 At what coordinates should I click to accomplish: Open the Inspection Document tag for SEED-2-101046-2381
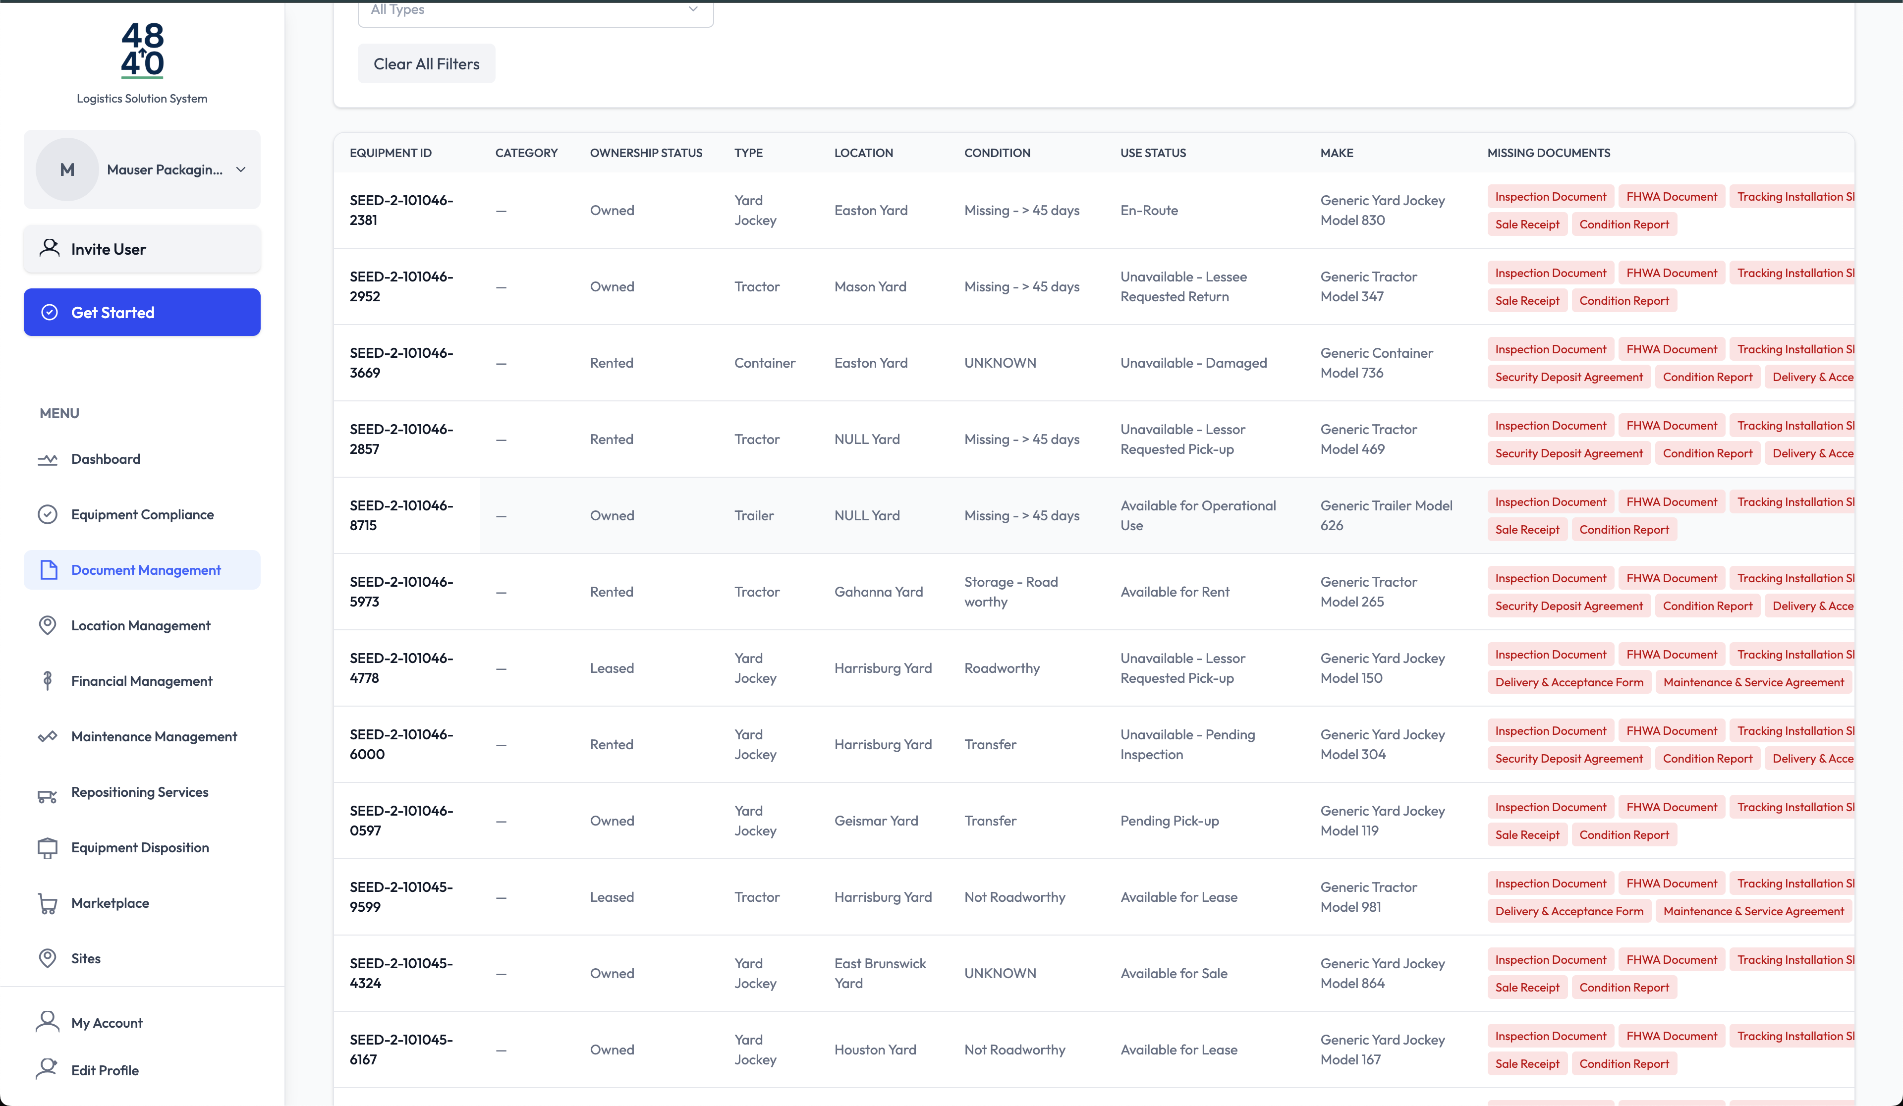pos(1550,196)
